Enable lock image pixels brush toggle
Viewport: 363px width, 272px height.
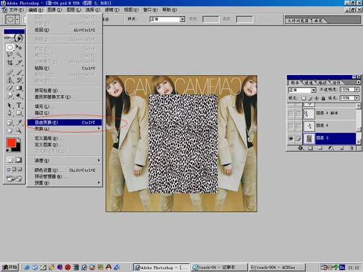coord(310,98)
